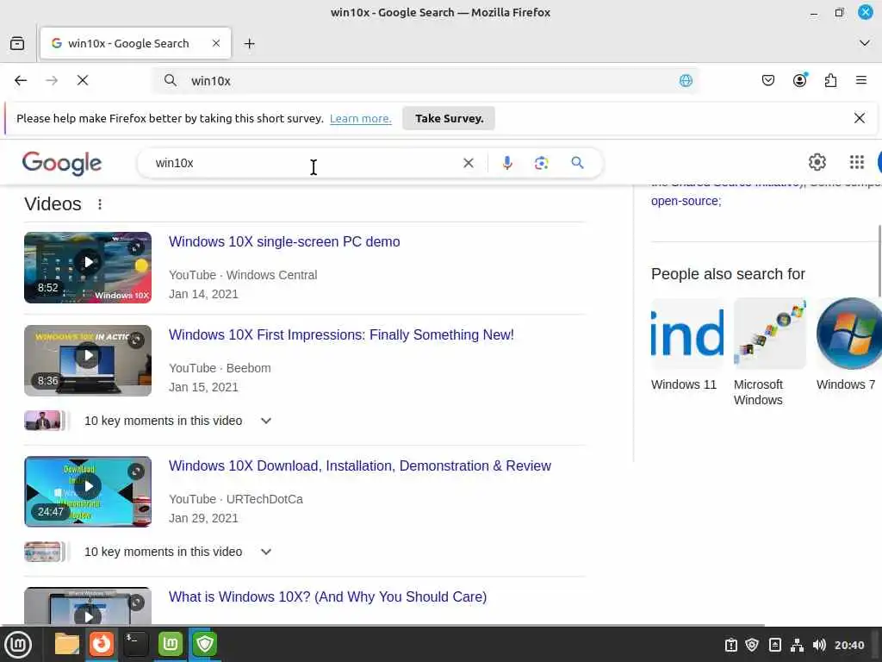Open What is Windows 10X link
The width and height of the screenshot is (882, 662).
click(x=327, y=596)
